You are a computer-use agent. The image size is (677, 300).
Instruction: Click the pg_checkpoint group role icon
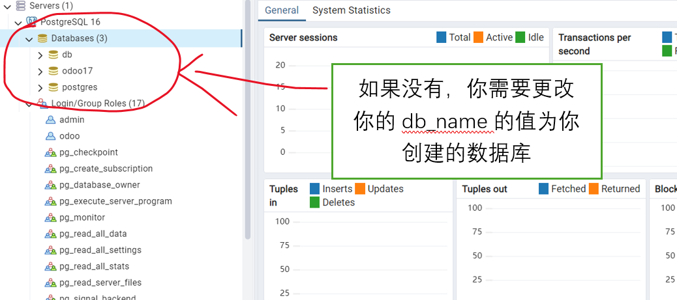tap(50, 152)
